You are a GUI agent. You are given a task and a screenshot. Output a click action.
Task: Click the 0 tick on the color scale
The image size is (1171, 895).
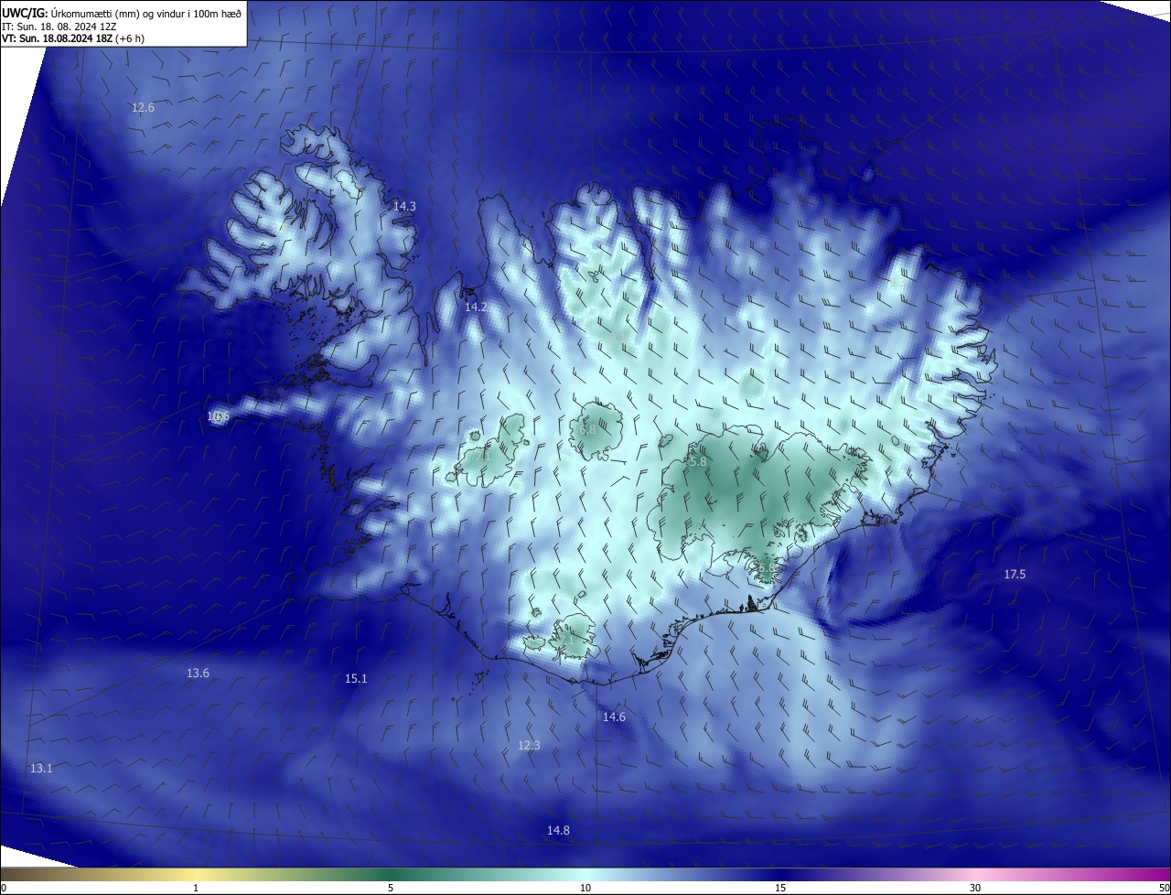4,888
